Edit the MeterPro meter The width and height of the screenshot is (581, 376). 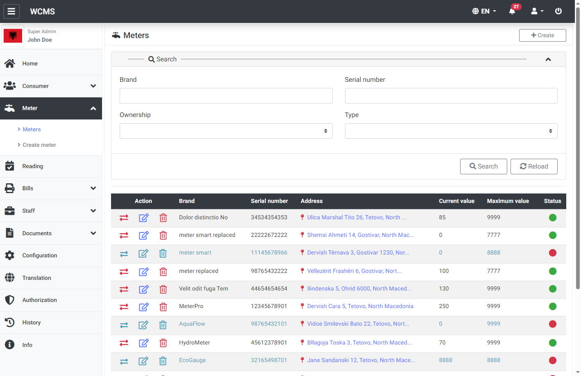click(143, 307)
